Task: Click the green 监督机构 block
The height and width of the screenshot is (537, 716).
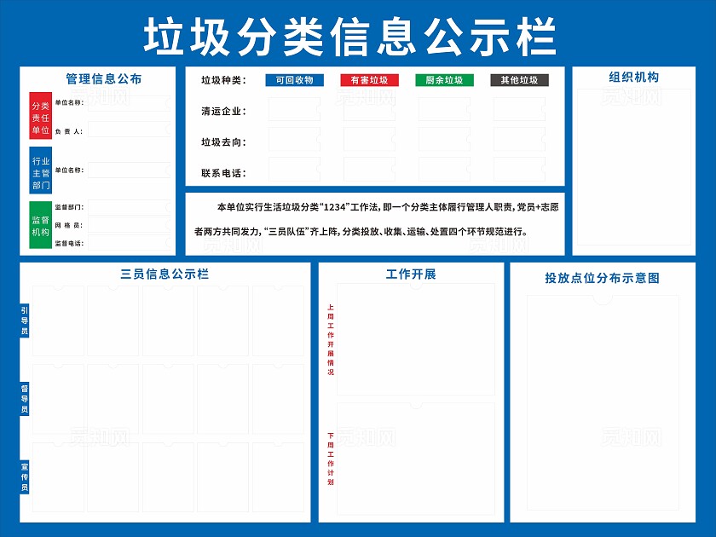Action: tap(41, 225)
